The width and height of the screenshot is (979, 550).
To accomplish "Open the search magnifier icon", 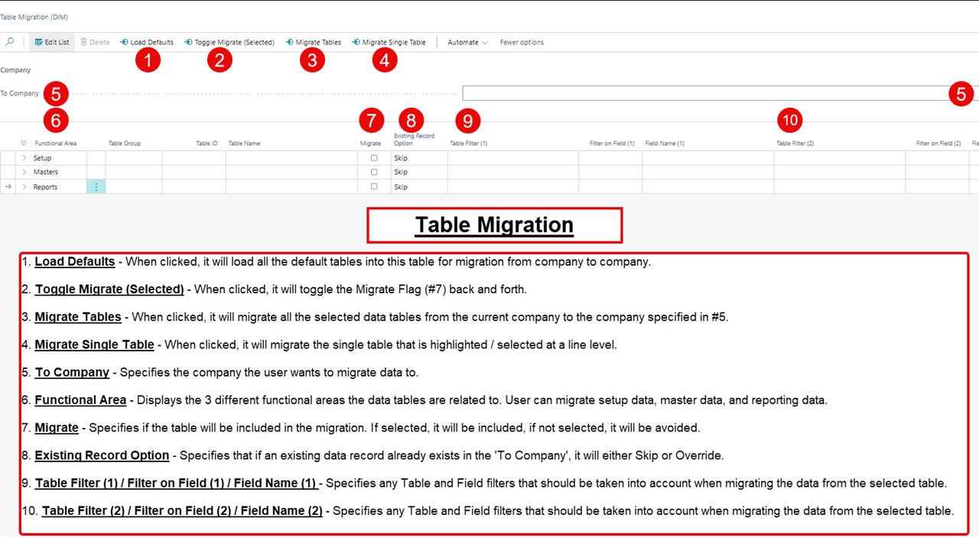I will tap(10, 42).
